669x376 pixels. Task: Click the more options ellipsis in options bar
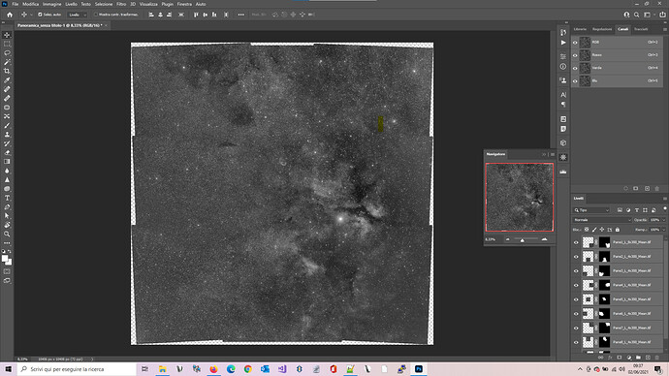coord(241,15)
